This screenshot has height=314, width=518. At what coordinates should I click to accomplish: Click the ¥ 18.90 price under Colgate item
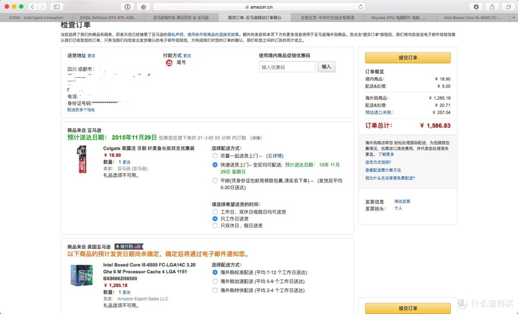pos(112,156)
